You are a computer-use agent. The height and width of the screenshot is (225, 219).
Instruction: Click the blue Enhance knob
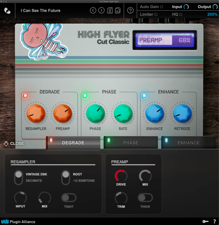point(155,113)
